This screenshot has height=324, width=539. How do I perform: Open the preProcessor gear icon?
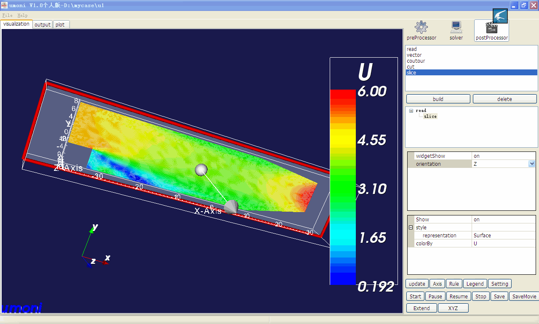point(421,28)
